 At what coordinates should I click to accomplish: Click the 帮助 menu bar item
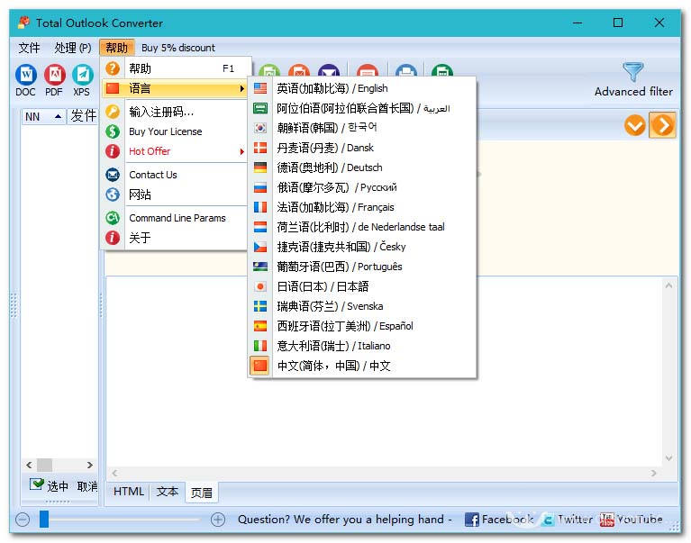(x=117, y=48)
